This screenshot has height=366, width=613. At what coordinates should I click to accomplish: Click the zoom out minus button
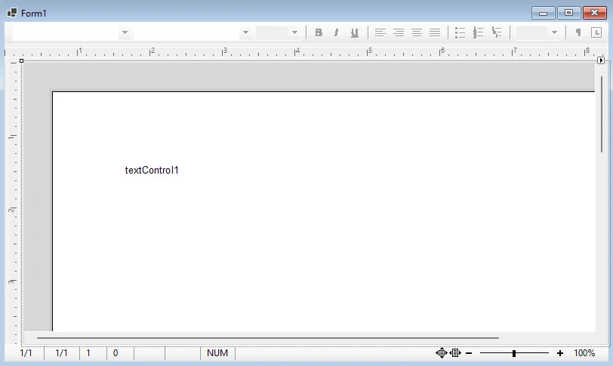tap(469, 353)
